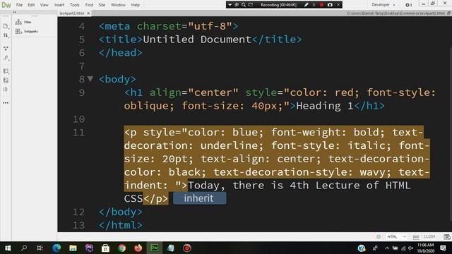Take a snapshot with recorder camera icon

point(330,5)
